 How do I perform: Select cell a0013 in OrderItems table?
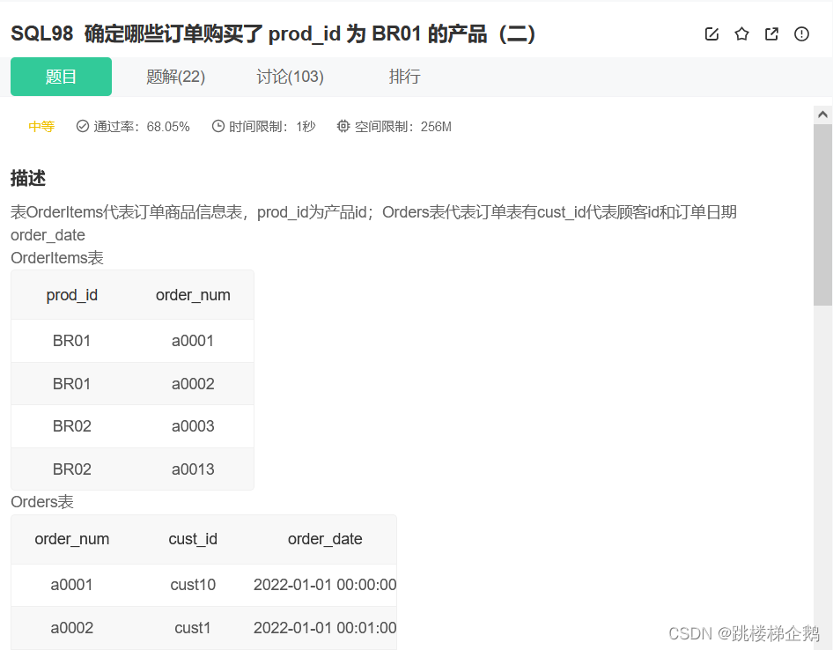pyautogui.click(x=193, y=469)
